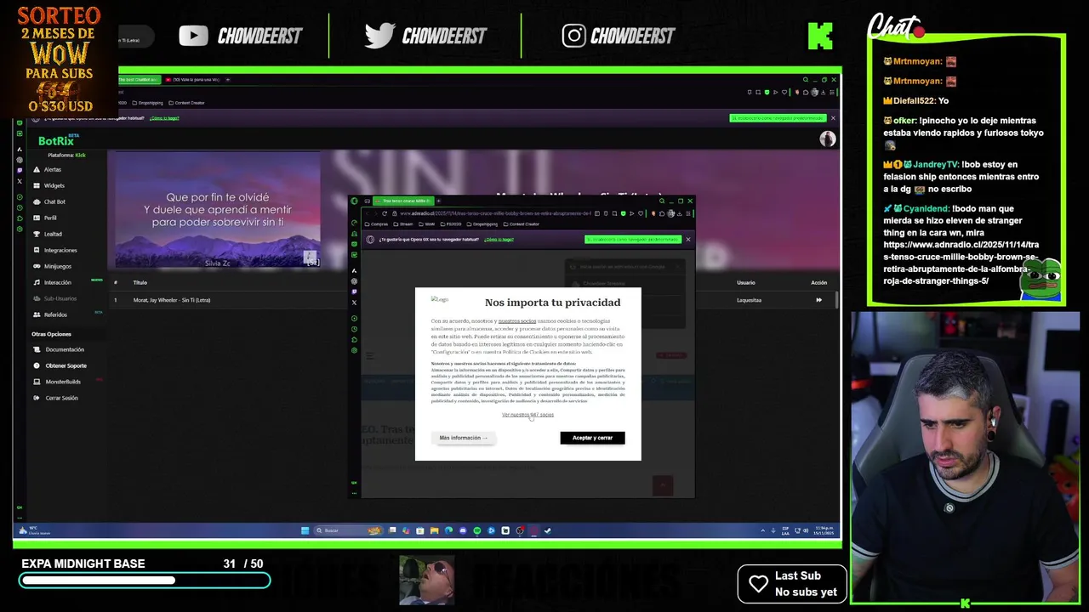Screen dimensions: 1089x612
Task: Click Laquesitaa in Usuario column
Action: (x=749, y=300)
